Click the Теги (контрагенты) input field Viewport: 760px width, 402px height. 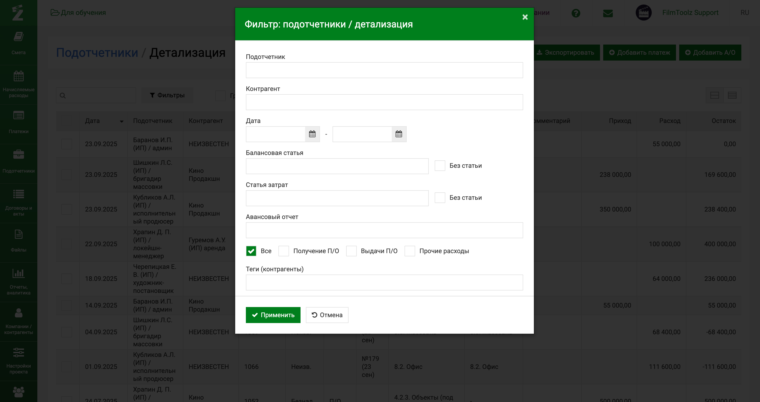tap(384, 282)
